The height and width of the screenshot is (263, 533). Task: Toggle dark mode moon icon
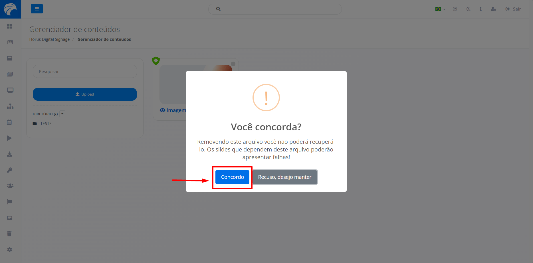pos(468,9)
